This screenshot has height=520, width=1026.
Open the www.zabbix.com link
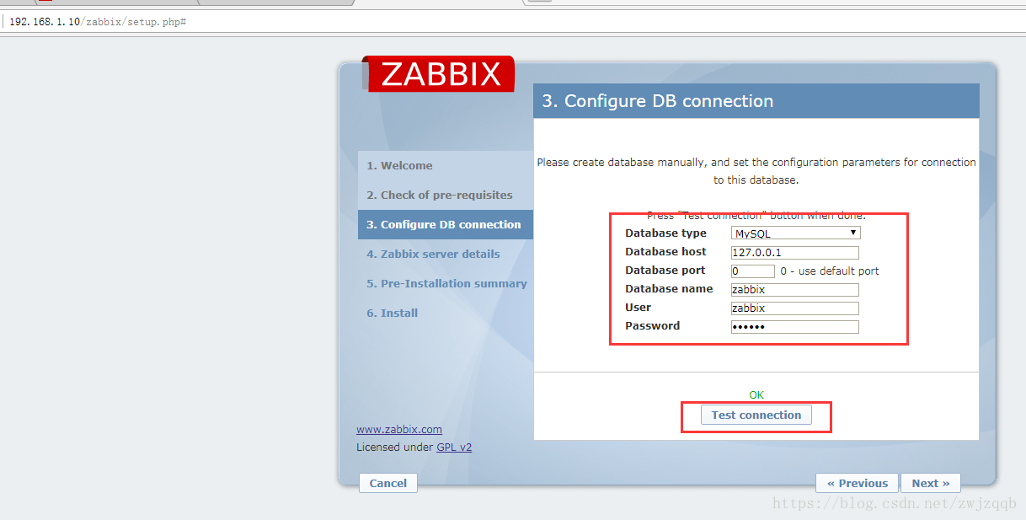(399, 430)
